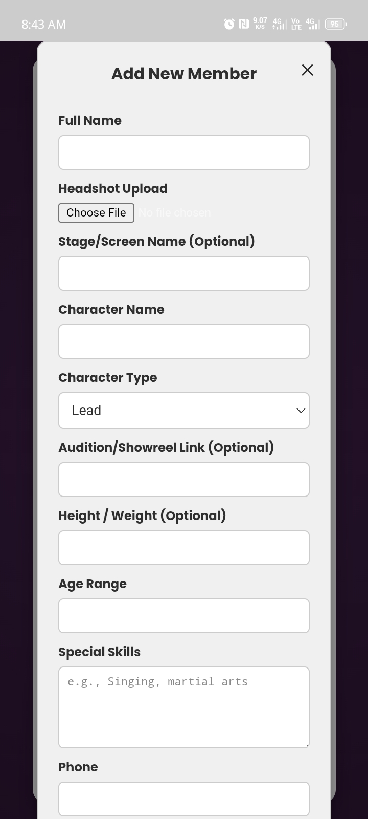Click the Stage/Screen Name field
Screen dimensions: 368x819
184,273
